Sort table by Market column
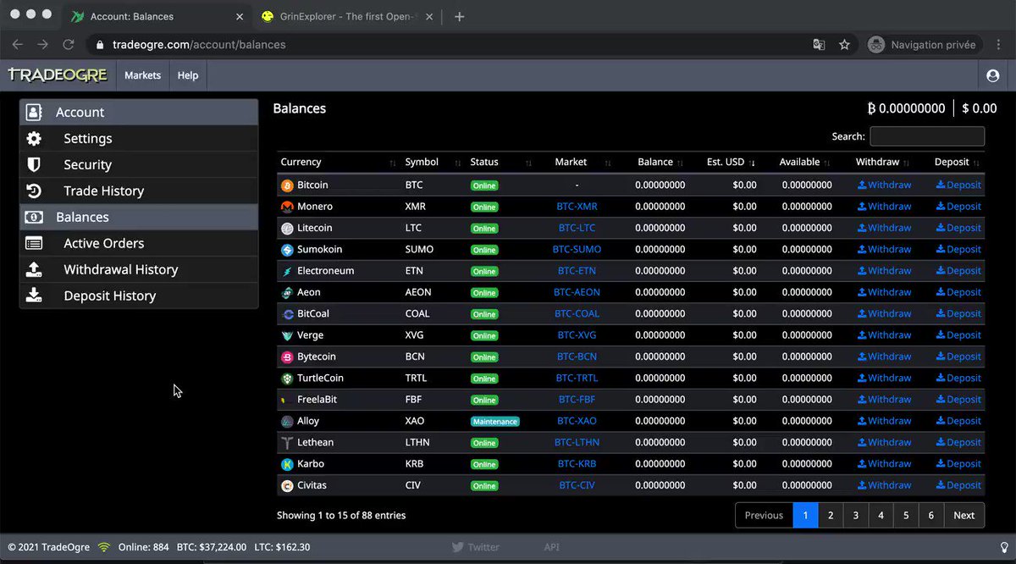 [x=577, y=162]
